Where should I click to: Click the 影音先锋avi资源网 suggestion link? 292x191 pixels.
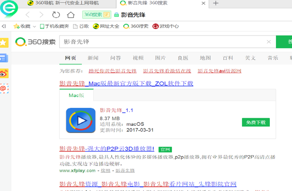[x=219, y=71]
